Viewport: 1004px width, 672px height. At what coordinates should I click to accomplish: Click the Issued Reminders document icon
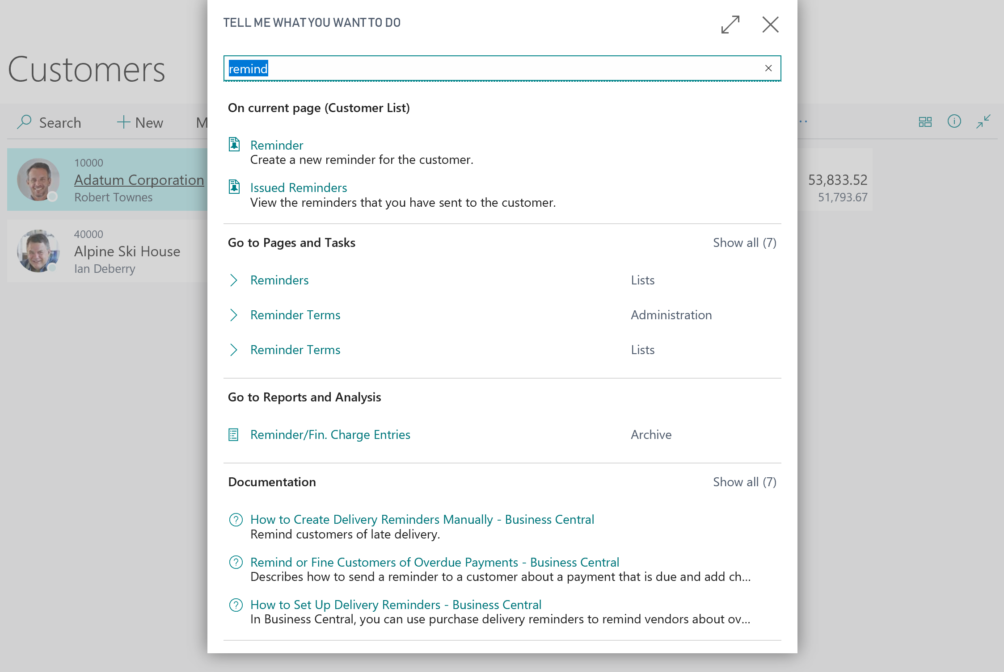pyautogui.click(x=235, y=188)
